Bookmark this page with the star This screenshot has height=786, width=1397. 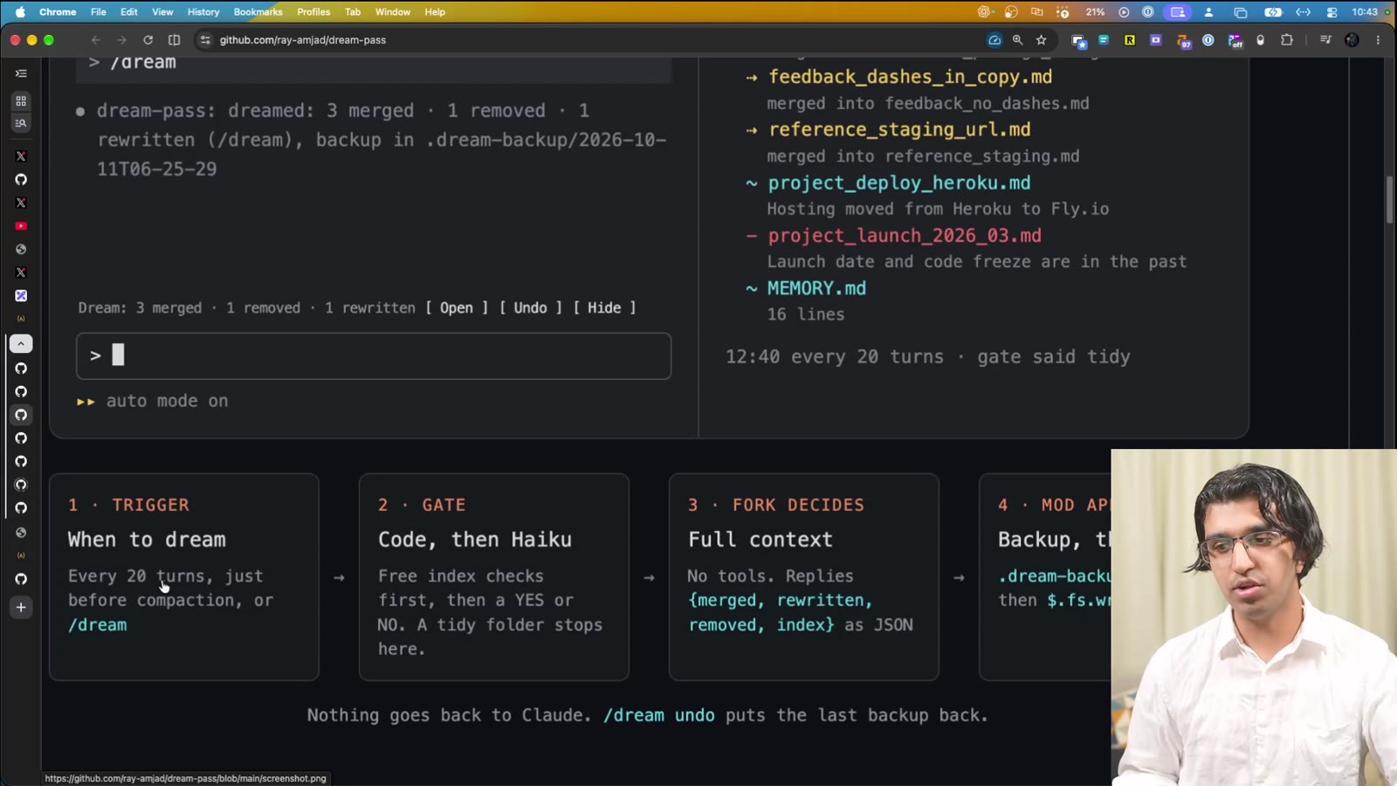click(x=1042, y=40)
